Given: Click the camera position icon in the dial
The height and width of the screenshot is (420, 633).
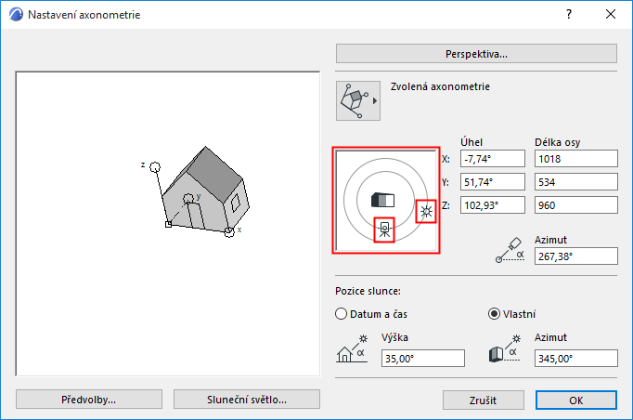Looking at the screenshot, I should point(384,230).
